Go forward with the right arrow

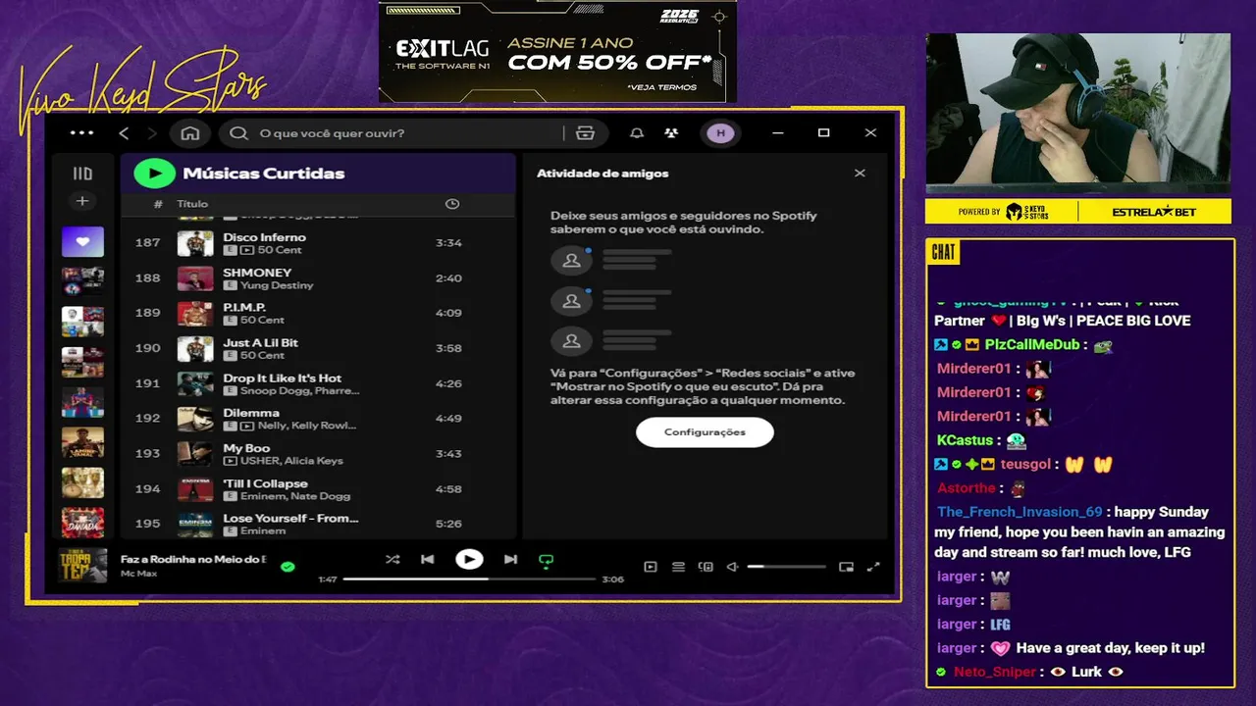[x=151, y=133]
